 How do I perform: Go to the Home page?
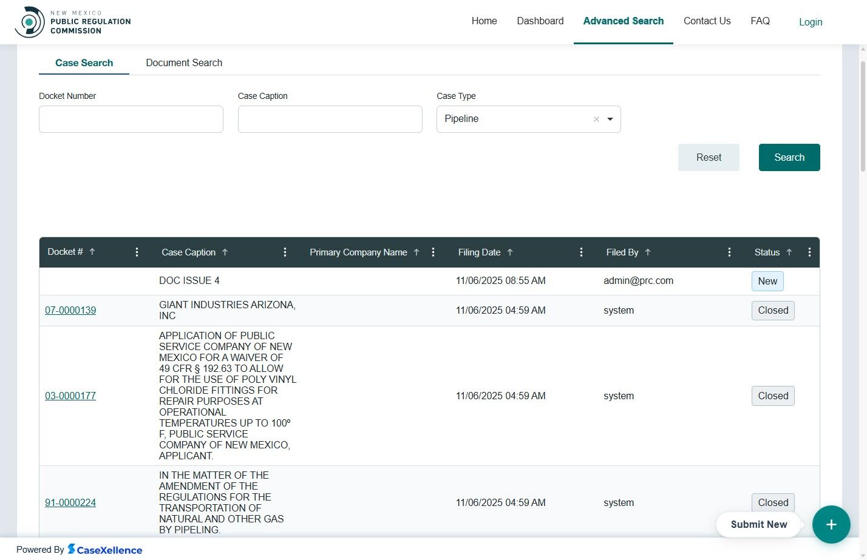(x=484, y=21)
